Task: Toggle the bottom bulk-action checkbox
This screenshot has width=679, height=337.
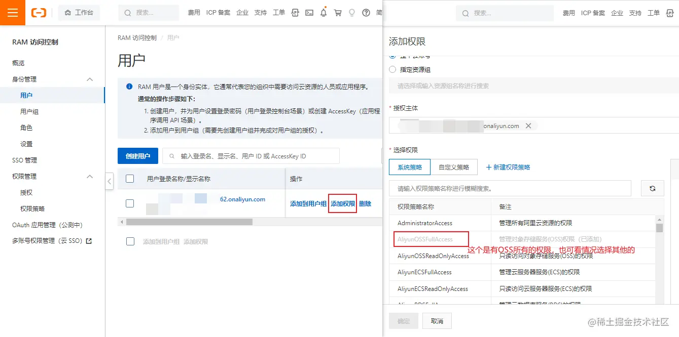Action: (x=130, y=241)
